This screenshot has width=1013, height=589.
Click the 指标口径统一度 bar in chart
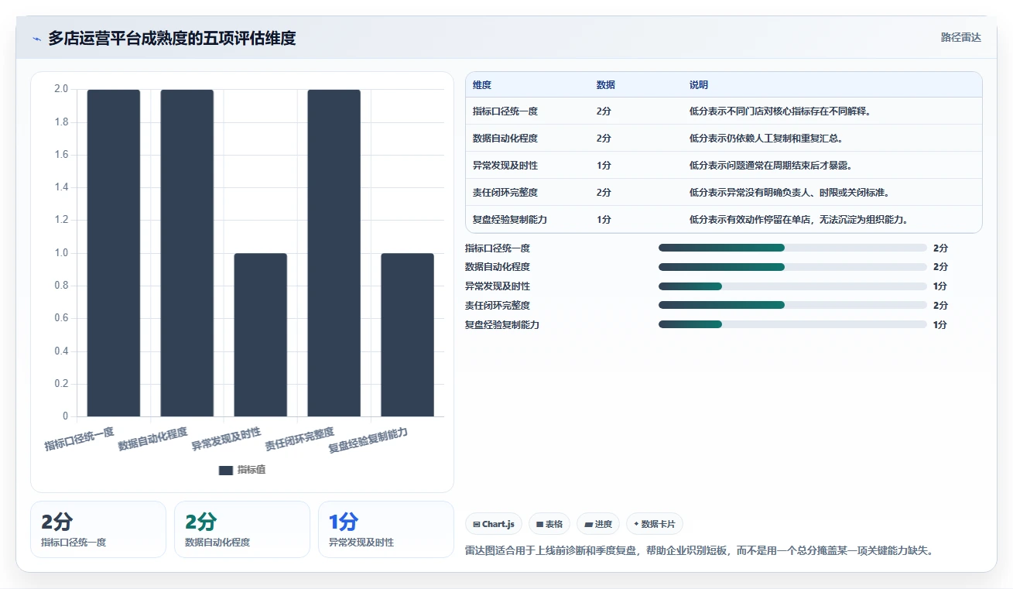[x=113, y=253]
